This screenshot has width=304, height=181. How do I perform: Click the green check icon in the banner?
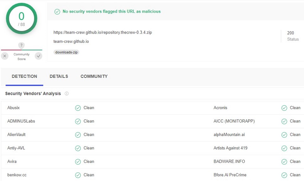pos(57,12)
